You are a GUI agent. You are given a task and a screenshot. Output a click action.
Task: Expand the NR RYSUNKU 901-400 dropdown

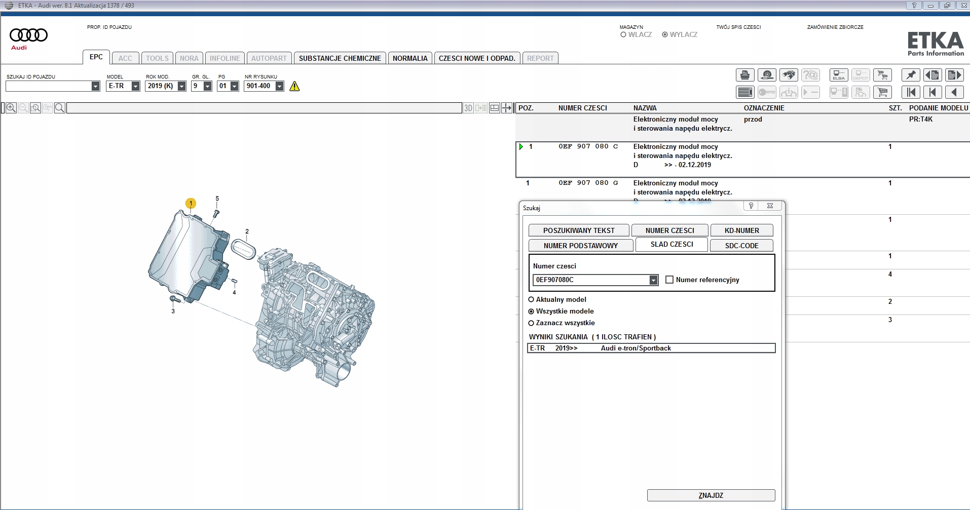[279, 86]
